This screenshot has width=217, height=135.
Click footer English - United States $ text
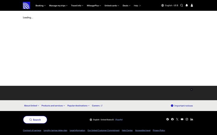pos(103,120)
